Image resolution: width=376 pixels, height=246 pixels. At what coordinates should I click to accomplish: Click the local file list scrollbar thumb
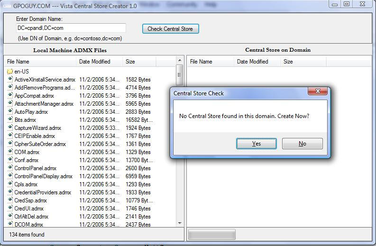point(179,75)
